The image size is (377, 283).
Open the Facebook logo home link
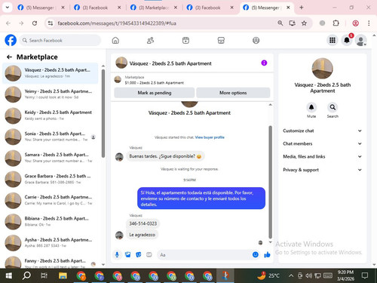11,40
